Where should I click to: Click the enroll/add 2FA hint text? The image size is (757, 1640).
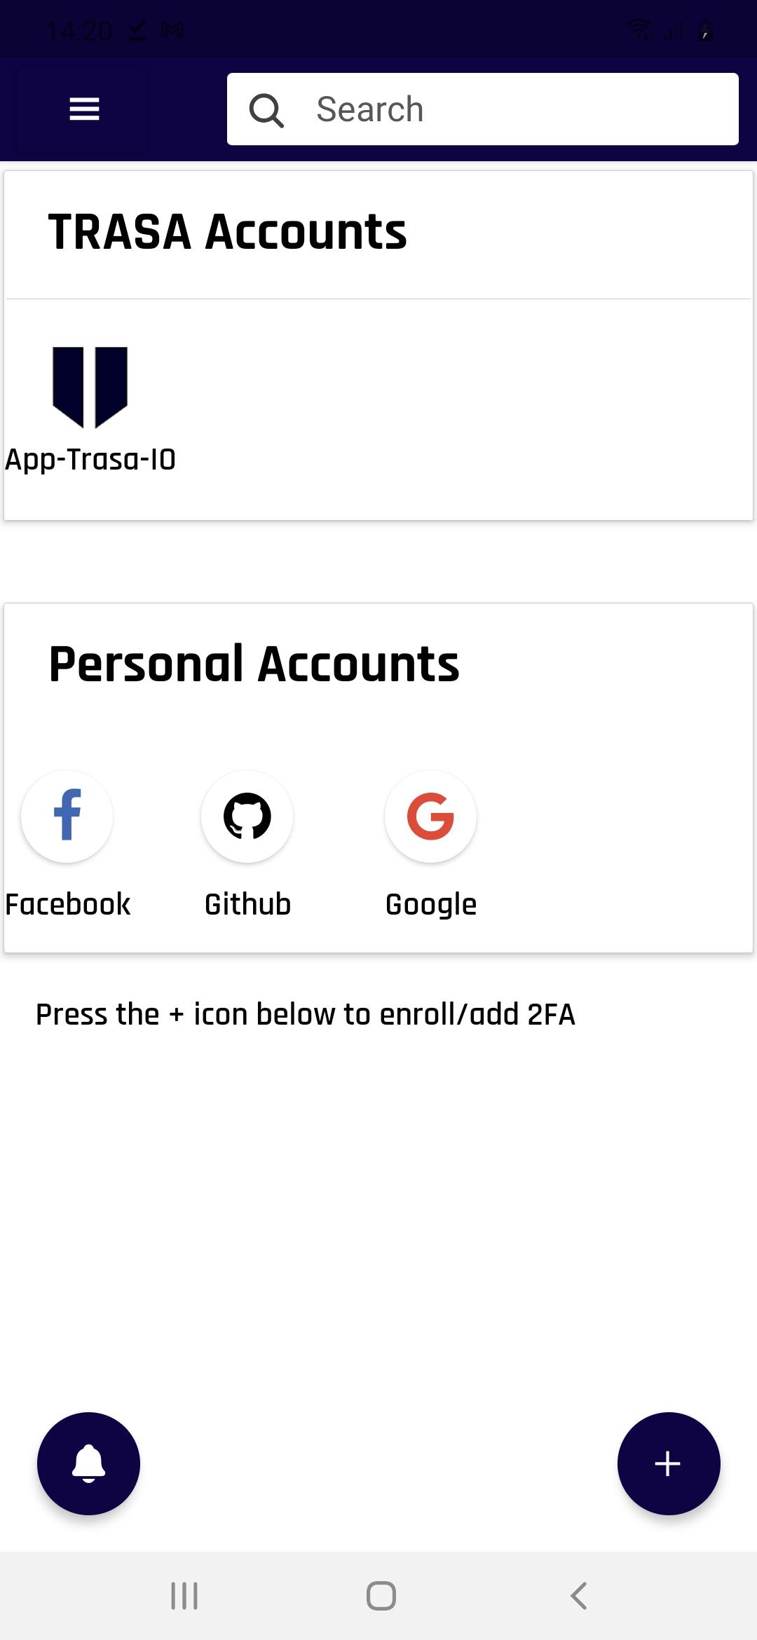point(306,1014)
